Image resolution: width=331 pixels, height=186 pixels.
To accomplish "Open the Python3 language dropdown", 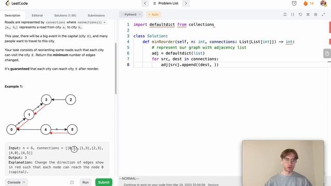I will click(x=131, y=14).
